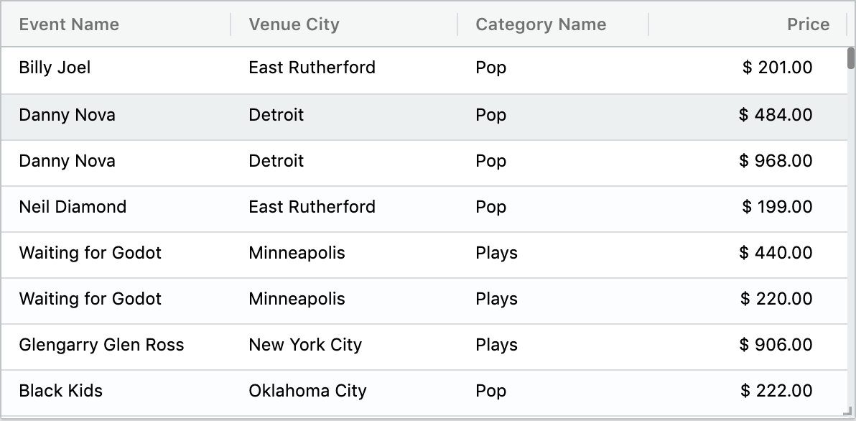Click the New York City venue cell
Image resolution: width=856 pixels, height=421 pixels.
point(305,345)
